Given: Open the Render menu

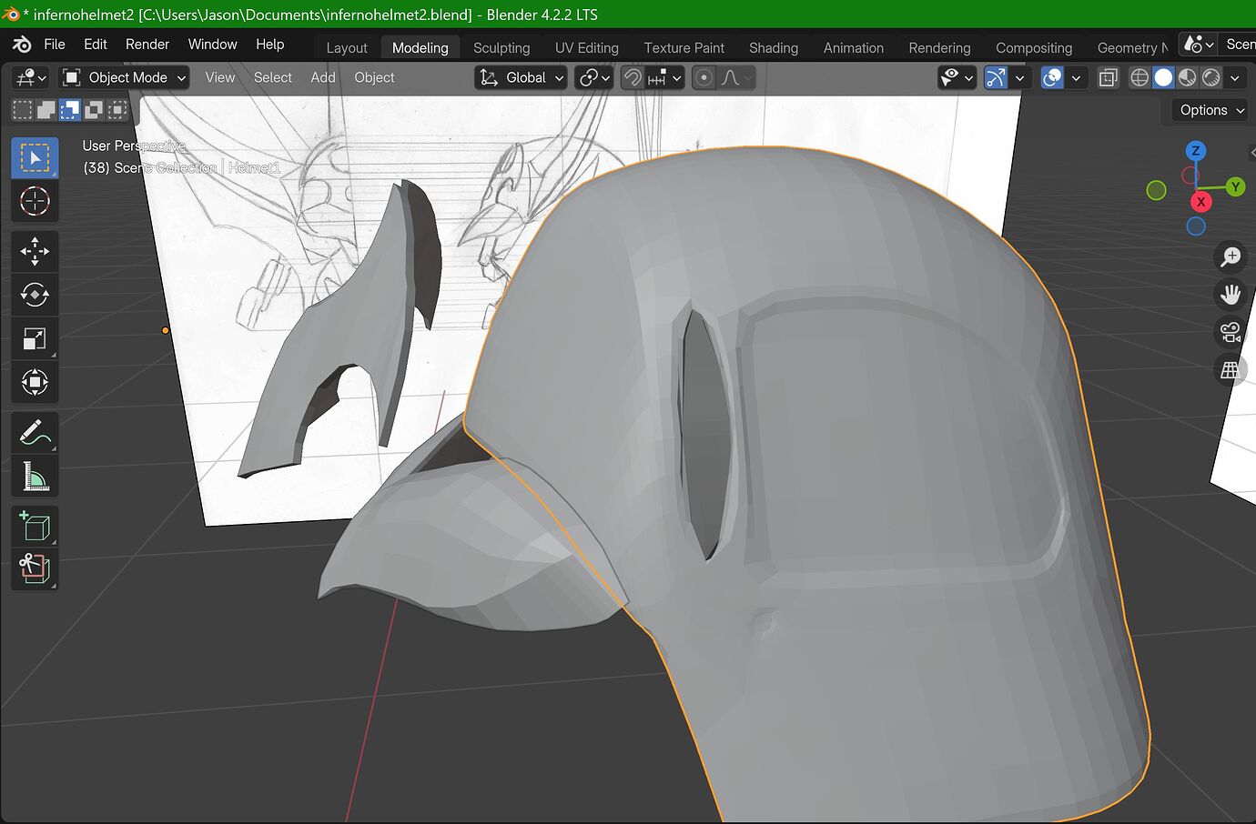Looking at the screenshot, I should tap(147, 44).
